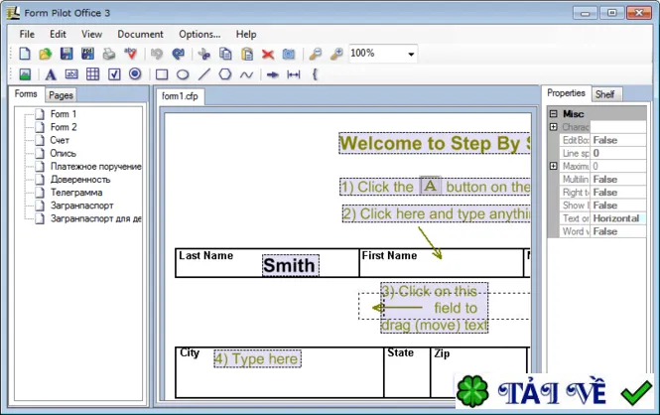This screenshot has height=415, width=660.
Task: Switch to the Shelf tab
Action: (604, 94)
